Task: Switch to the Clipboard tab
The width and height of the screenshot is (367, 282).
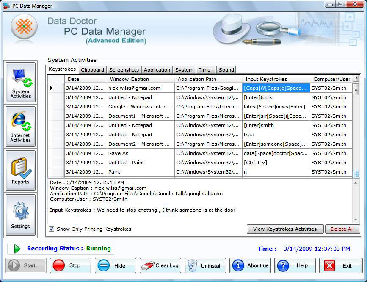Action: click(92, 69)
